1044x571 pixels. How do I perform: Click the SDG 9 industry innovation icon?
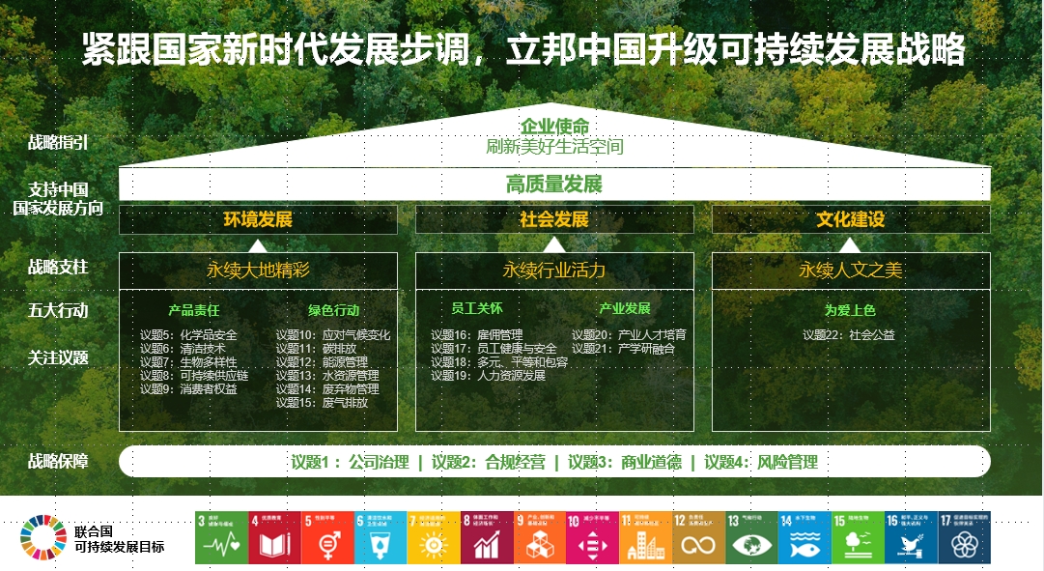click(539, 538)
